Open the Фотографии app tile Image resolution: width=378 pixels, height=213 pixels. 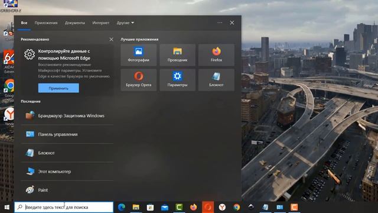click(x=139, y=55)
